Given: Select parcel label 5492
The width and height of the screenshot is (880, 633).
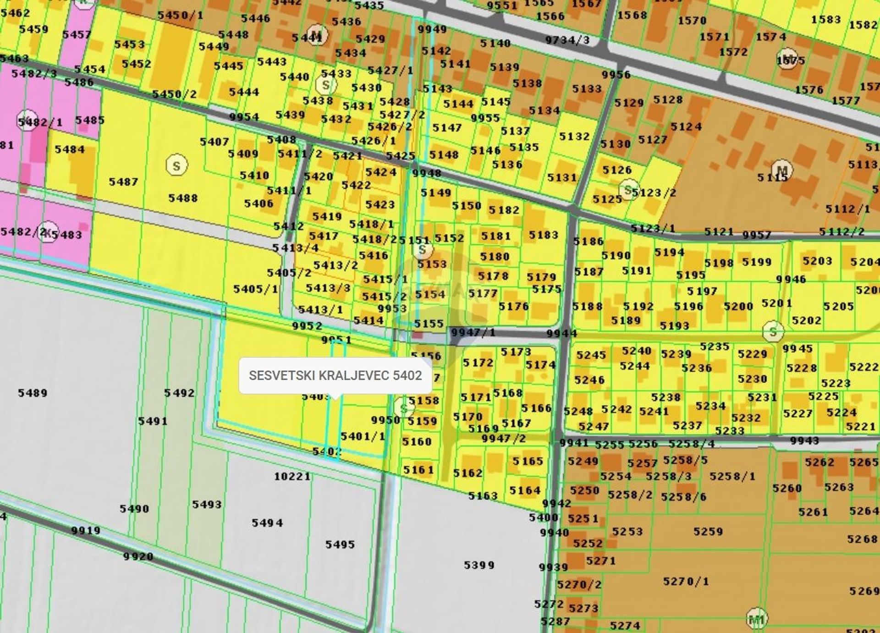Looking at the screenshot, I should pos(179,393).
